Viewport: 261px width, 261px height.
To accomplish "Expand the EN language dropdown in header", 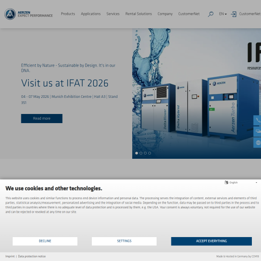I will coord(223,14).
